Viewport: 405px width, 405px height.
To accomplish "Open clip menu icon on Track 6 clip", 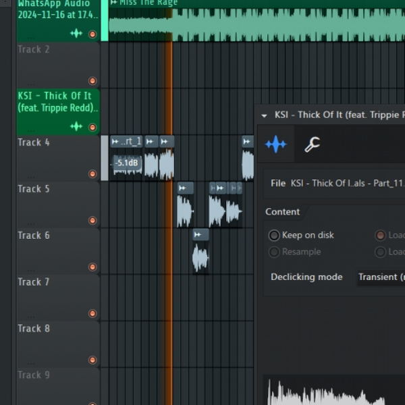I will pos(198,234).
